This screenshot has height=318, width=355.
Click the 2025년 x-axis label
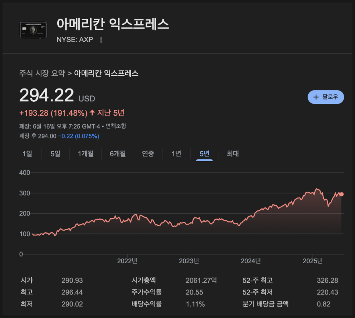(x=313, y=261)
